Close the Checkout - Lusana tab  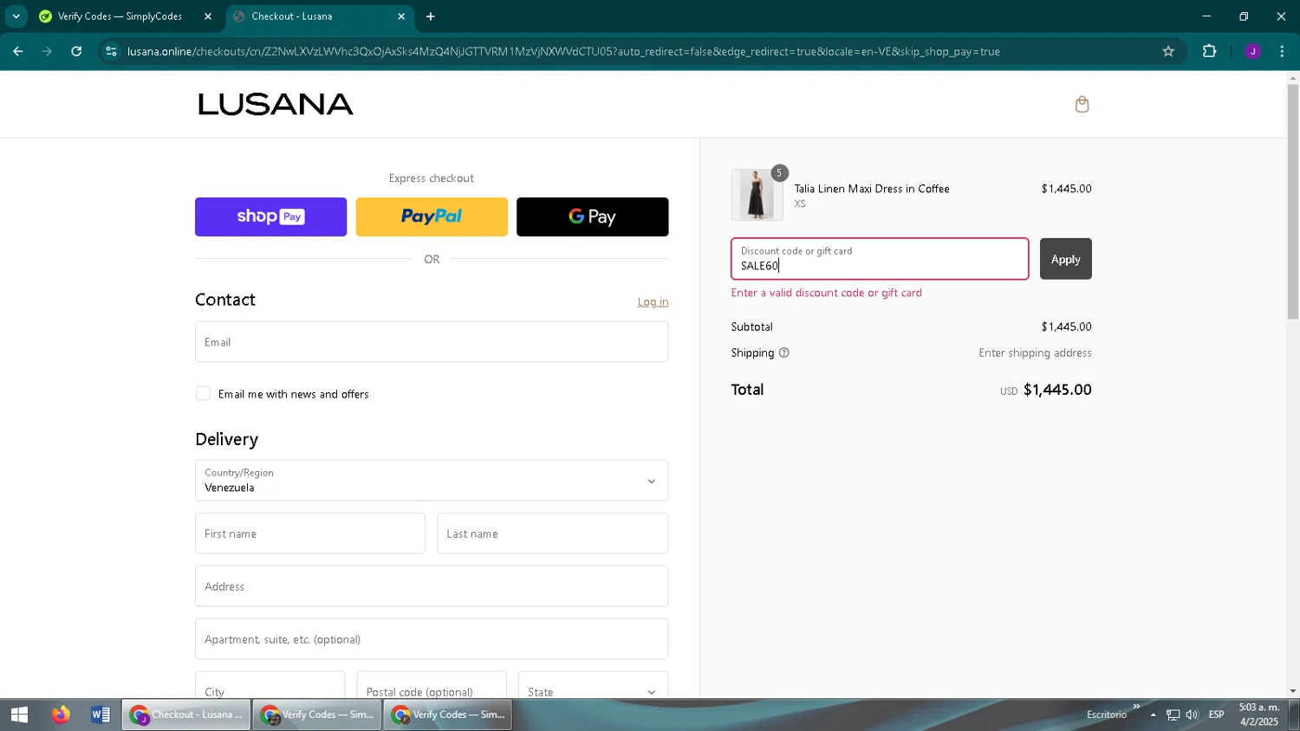pos(401,16)
